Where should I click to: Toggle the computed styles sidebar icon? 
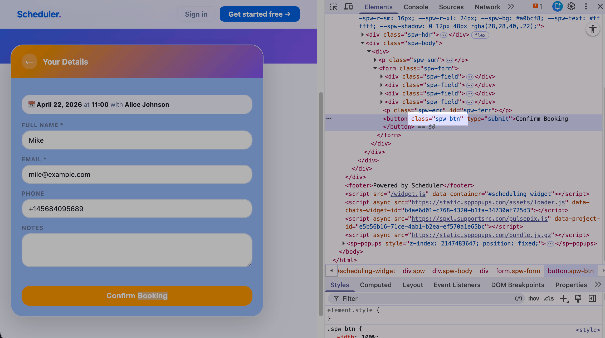(x=592, y=299)
